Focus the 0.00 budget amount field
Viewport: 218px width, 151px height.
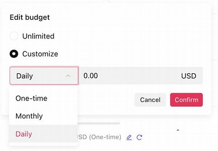[x=141, y=76]
